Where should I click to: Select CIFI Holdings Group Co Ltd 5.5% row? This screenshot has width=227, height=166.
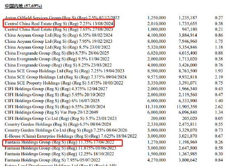[61, 119]
